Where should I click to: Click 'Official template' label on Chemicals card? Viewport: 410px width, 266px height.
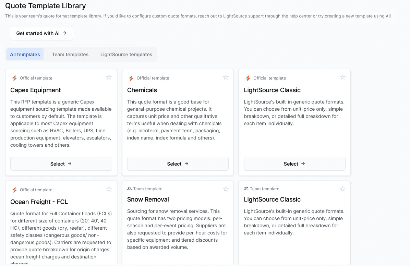tap(153, 78)
